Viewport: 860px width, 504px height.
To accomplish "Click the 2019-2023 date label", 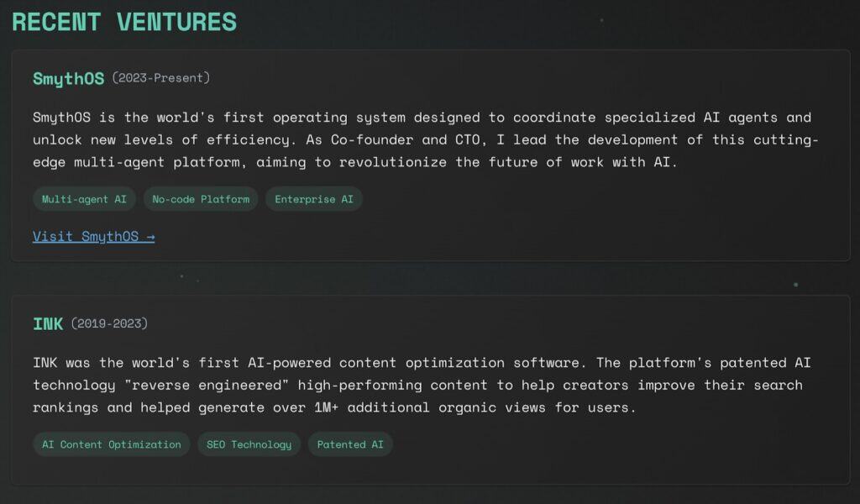I will (x=109, y=323).
